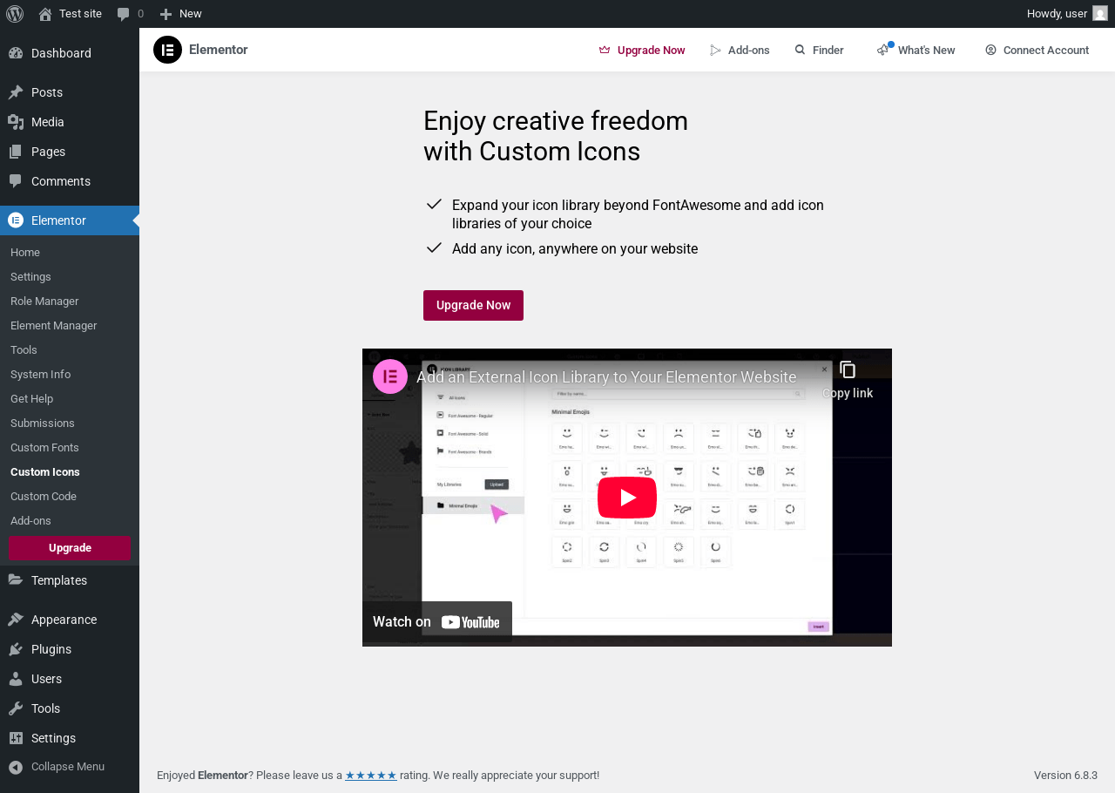Click the Media library icon
Viewport: 1115px width, 793px height.
[x=16, y=122]
